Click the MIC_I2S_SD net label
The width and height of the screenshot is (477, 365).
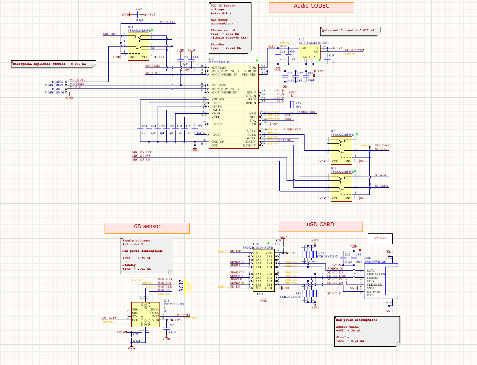[141, 159]
